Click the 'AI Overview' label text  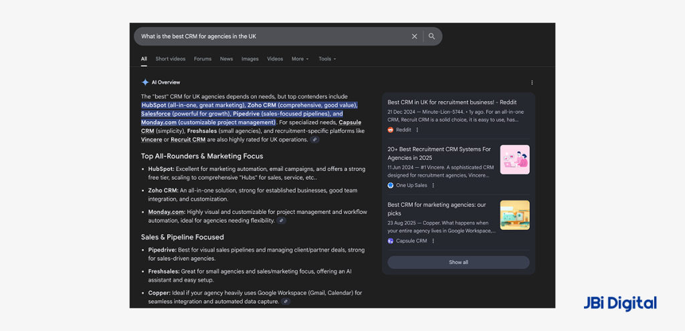[x=166, y=82]
